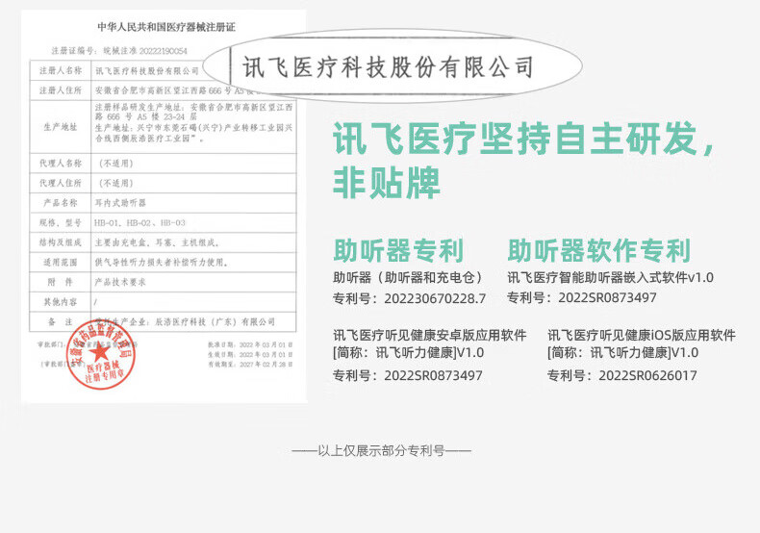Click the 有效期至 2027年02月28日 line

pyautogui.click(x=250, y=365)
